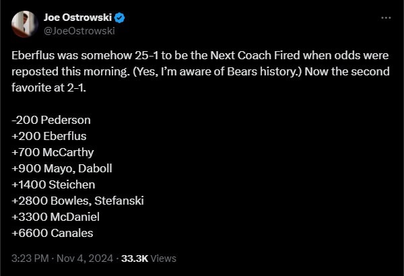Select the "+700 McCarthy" line
This screenshot has width=404, height=276.
[x=53, y=152]
